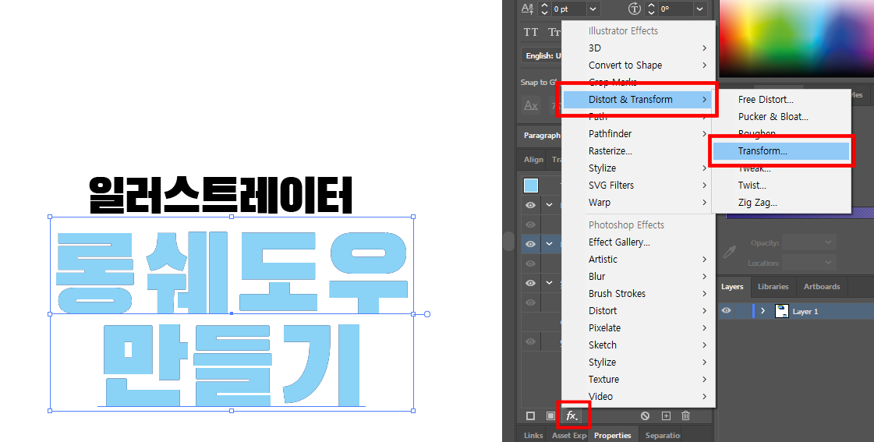Screen dimensions: 874x442
Task: Click the character rotation T icon
Action: (x=635, y=9)
